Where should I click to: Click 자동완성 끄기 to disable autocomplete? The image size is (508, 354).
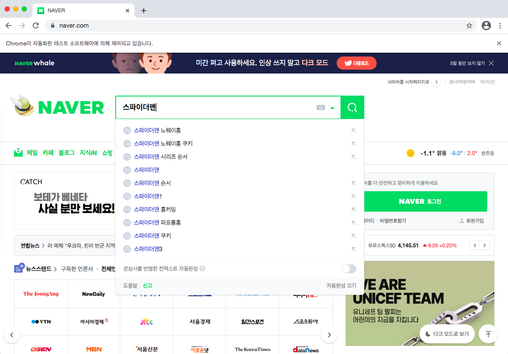(x=341, y=285)
